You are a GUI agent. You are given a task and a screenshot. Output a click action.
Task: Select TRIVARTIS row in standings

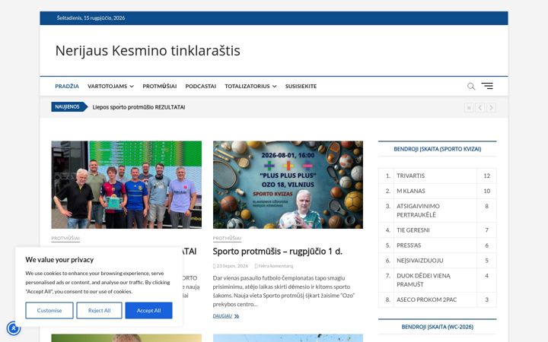pos(437,176)
